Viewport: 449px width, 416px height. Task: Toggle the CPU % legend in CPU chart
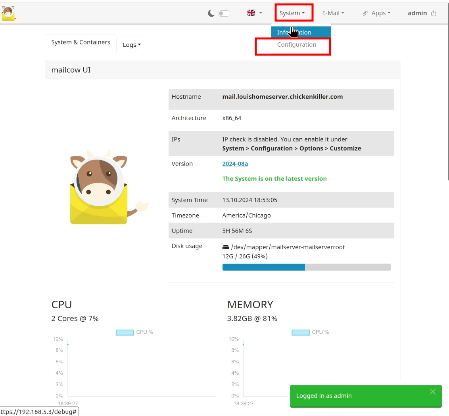(134, 332)
